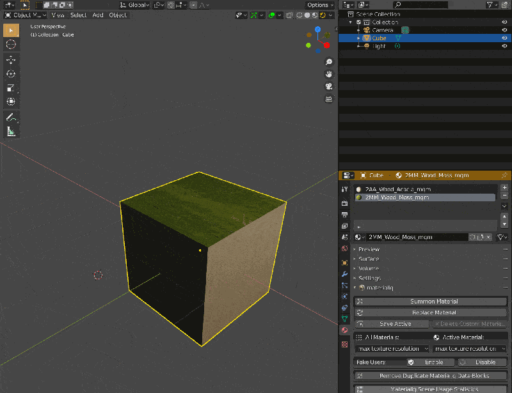Open the Object menu
This screenshot has width=512, height=393.
click(x=118, y=15)
